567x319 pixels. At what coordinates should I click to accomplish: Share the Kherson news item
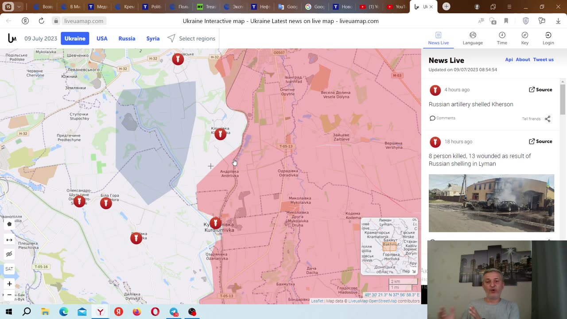coord(548,119)
